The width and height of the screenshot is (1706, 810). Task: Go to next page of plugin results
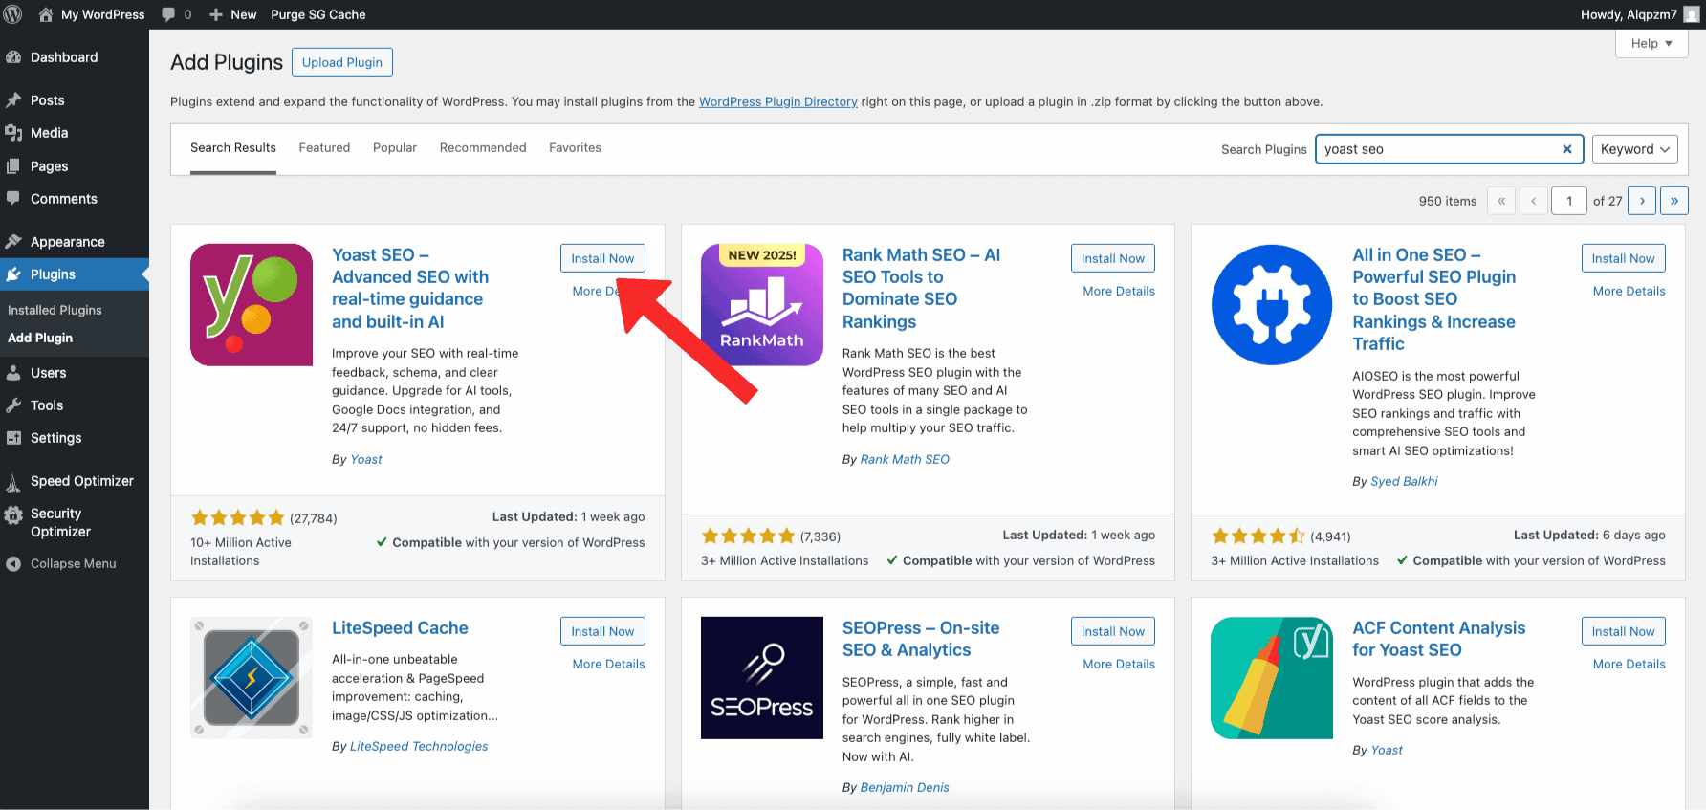1642,201
